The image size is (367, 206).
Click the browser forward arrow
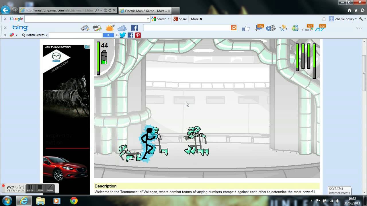coord(14,10)
